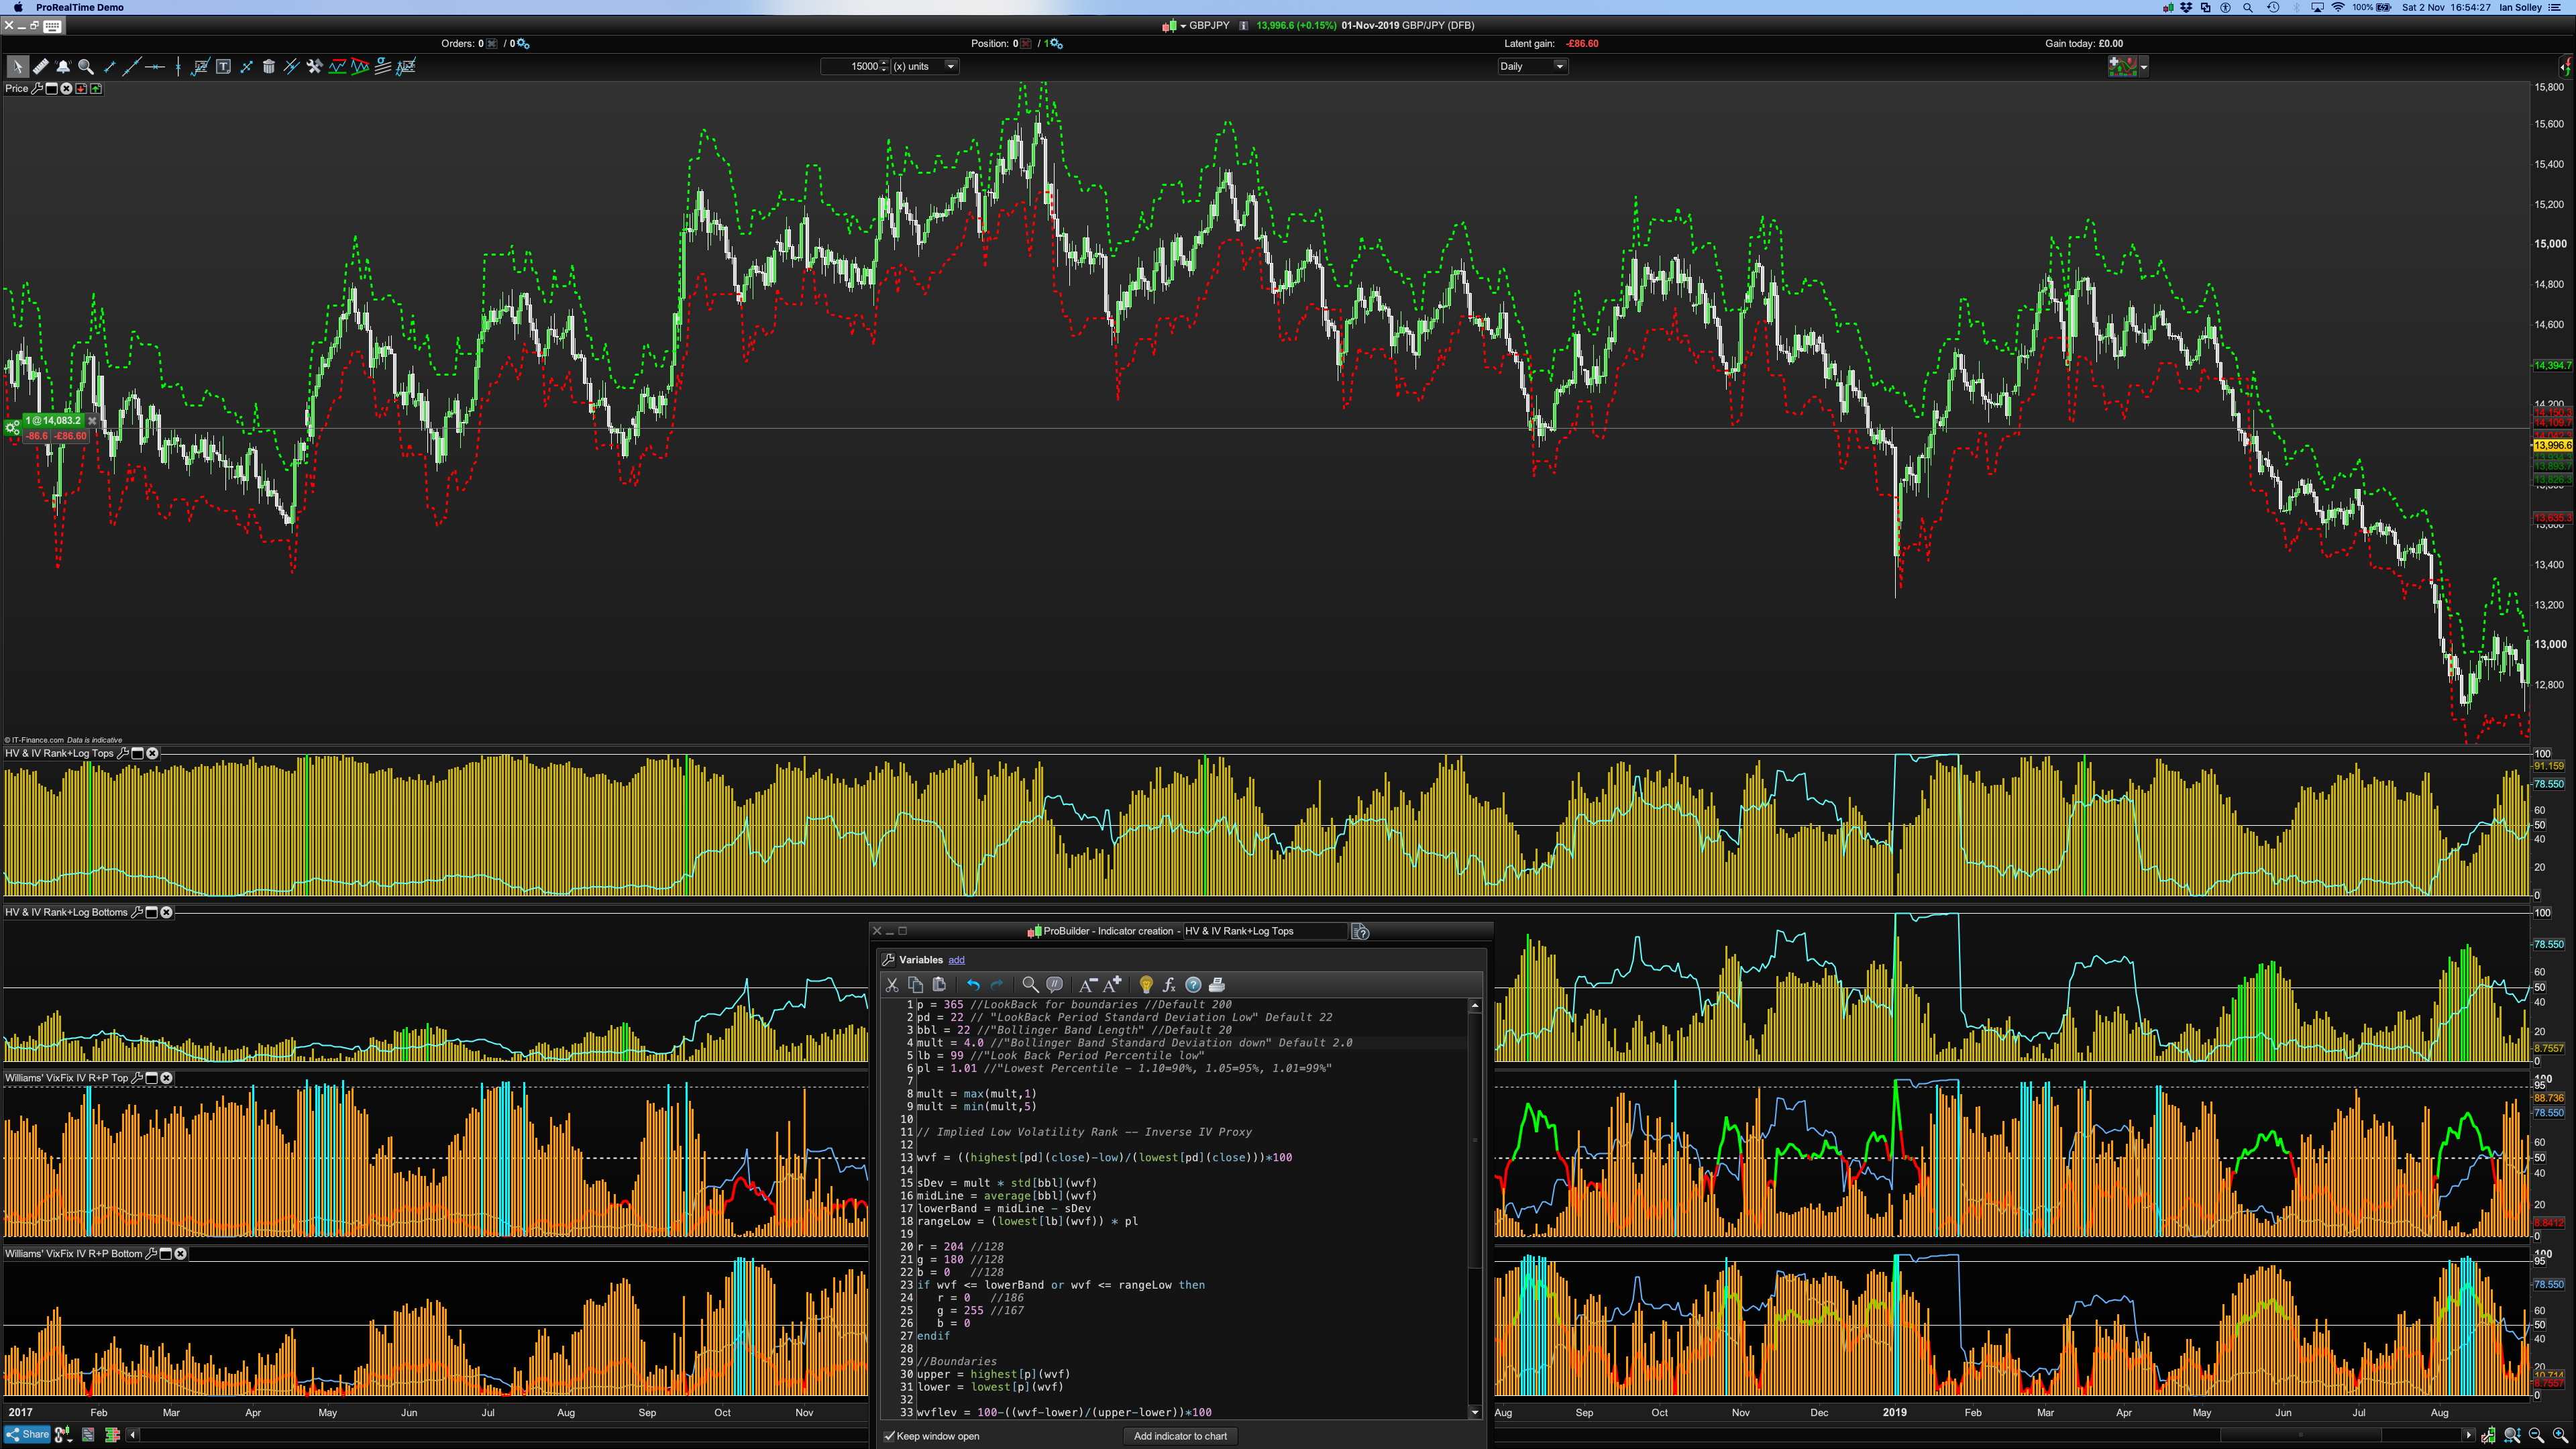2576x1449 pixels.
Task: Expand the units type dropdown
Action: click(x=950, y=67)
